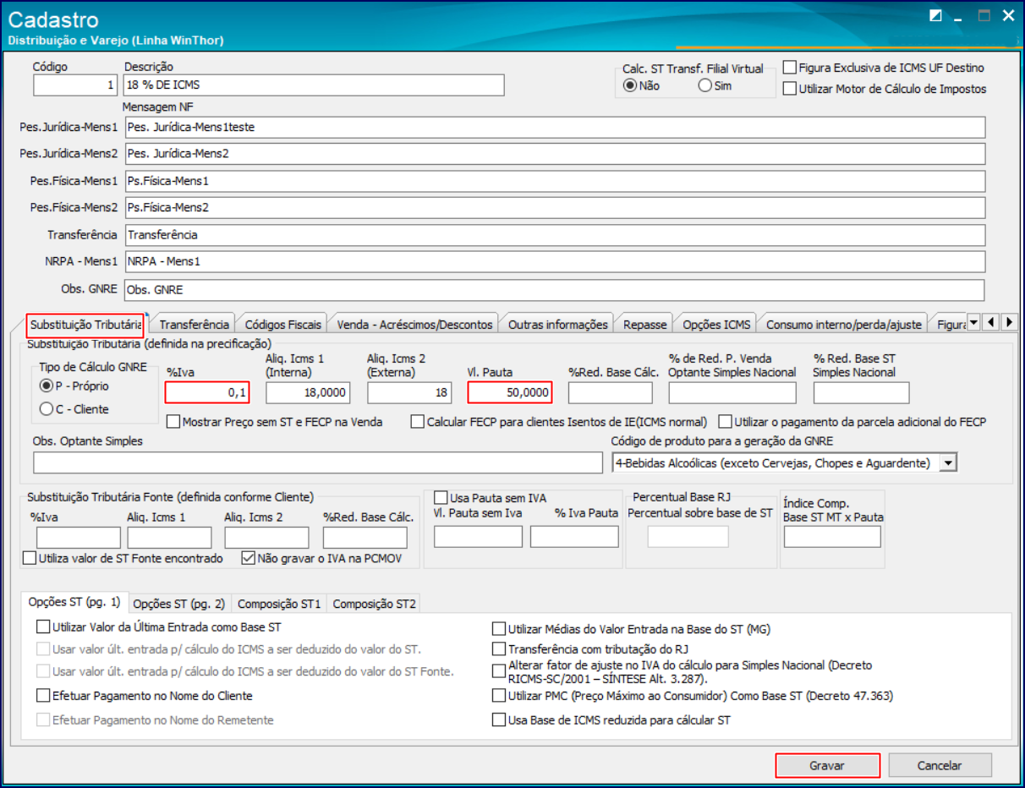Click the ST Fonte %Iva field
Image resolution: width=1025 pixels, height=788 pixels.
(79, 538)
